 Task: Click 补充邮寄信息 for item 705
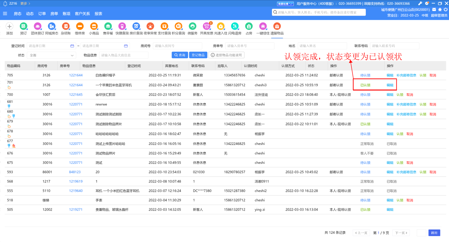pyautogui.click(x=406, y=75)
